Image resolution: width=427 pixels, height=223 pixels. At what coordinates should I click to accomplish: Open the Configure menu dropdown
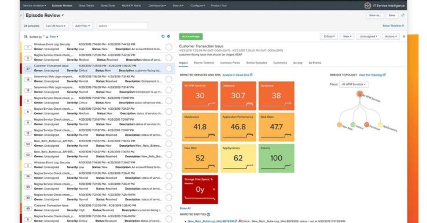[x=198, y=5]
